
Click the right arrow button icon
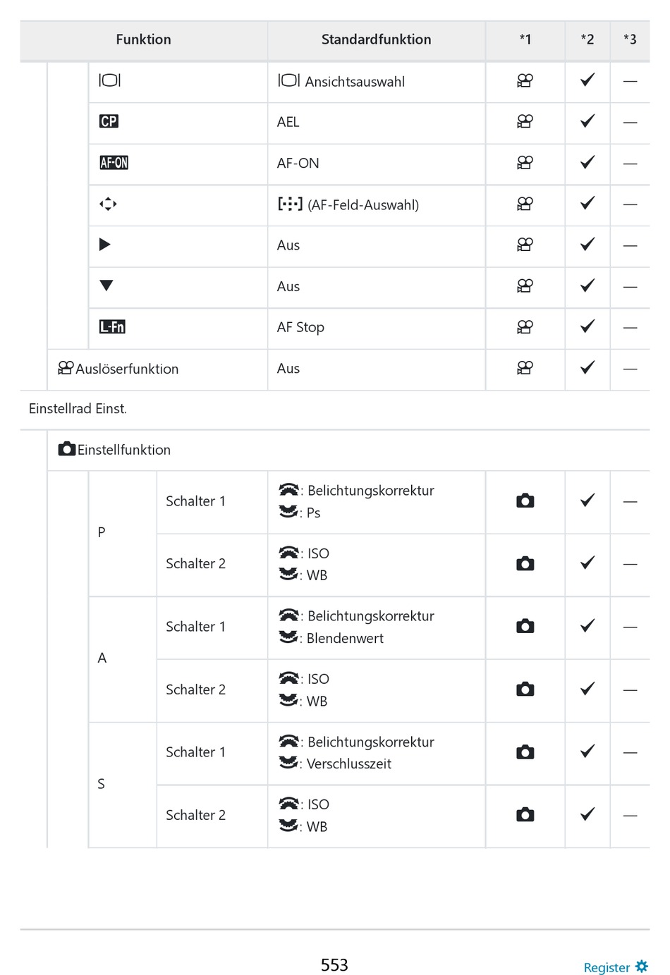105,245
